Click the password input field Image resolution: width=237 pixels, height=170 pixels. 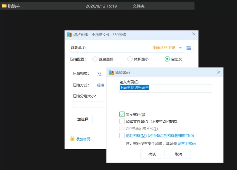point(166,88)
